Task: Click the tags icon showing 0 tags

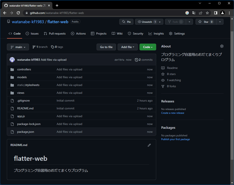Action: click(52, 47)
